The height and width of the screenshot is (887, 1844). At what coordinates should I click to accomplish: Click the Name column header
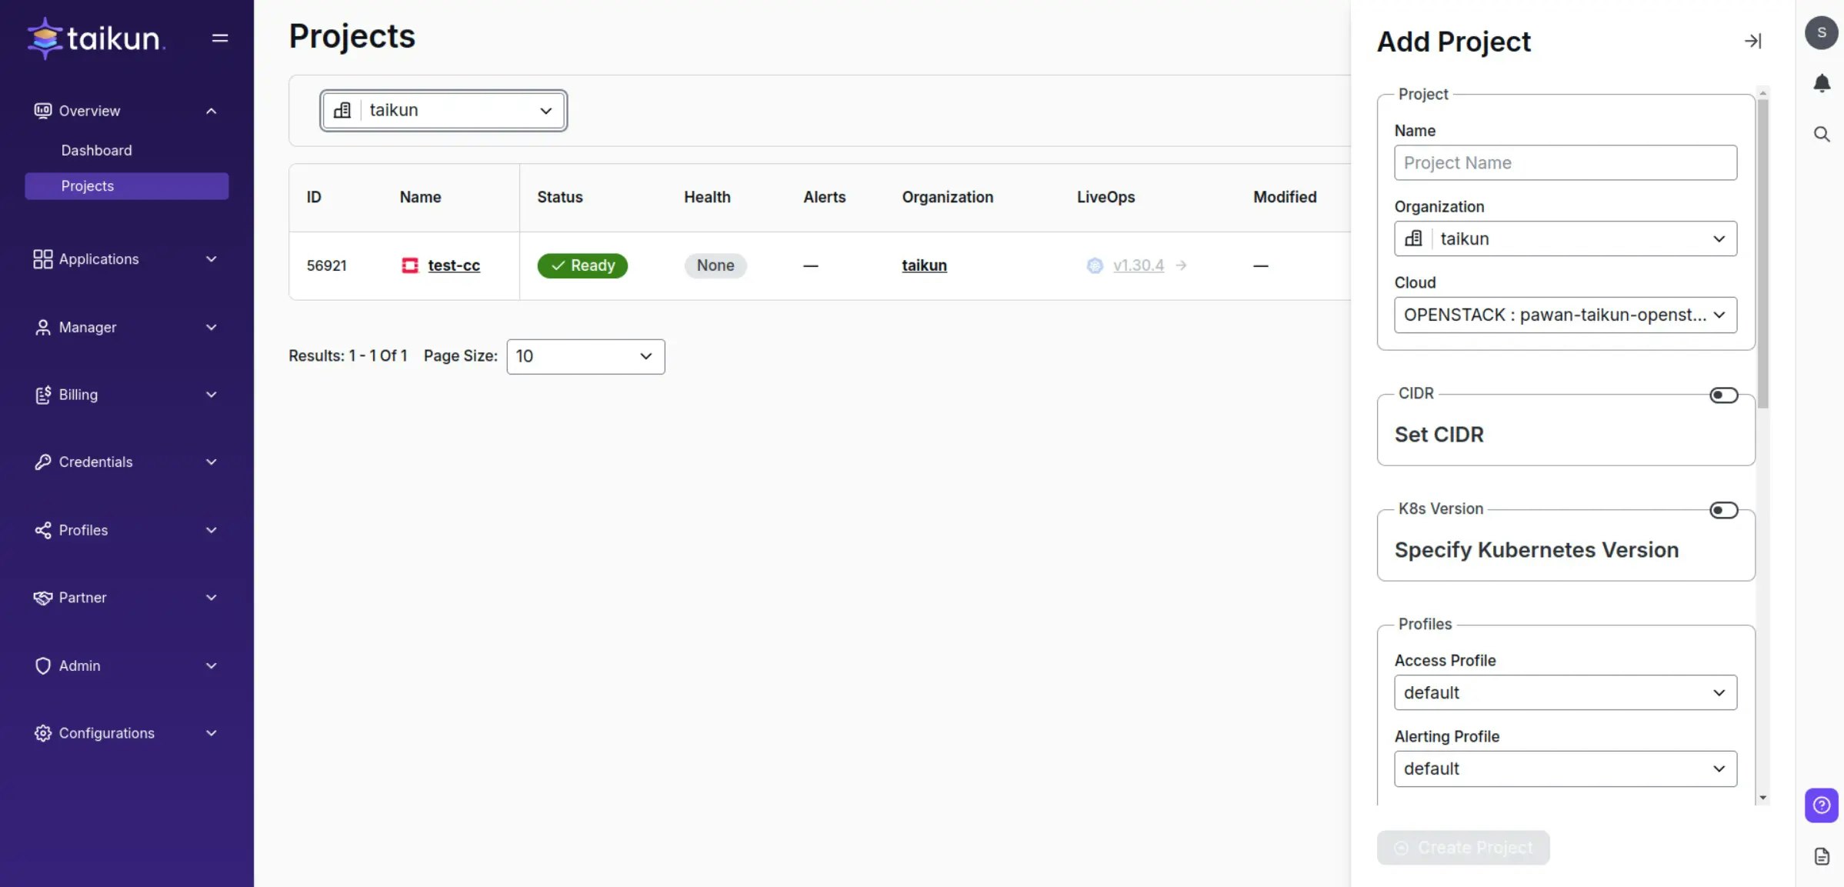(420, 197)
